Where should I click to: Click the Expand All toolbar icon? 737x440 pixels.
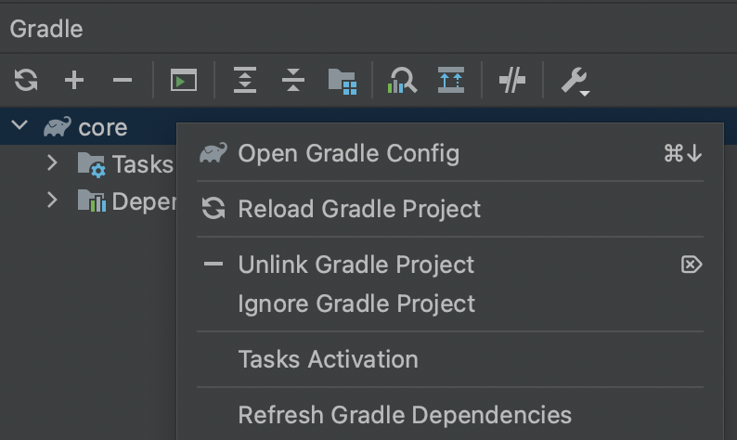(x=245, y=80)
